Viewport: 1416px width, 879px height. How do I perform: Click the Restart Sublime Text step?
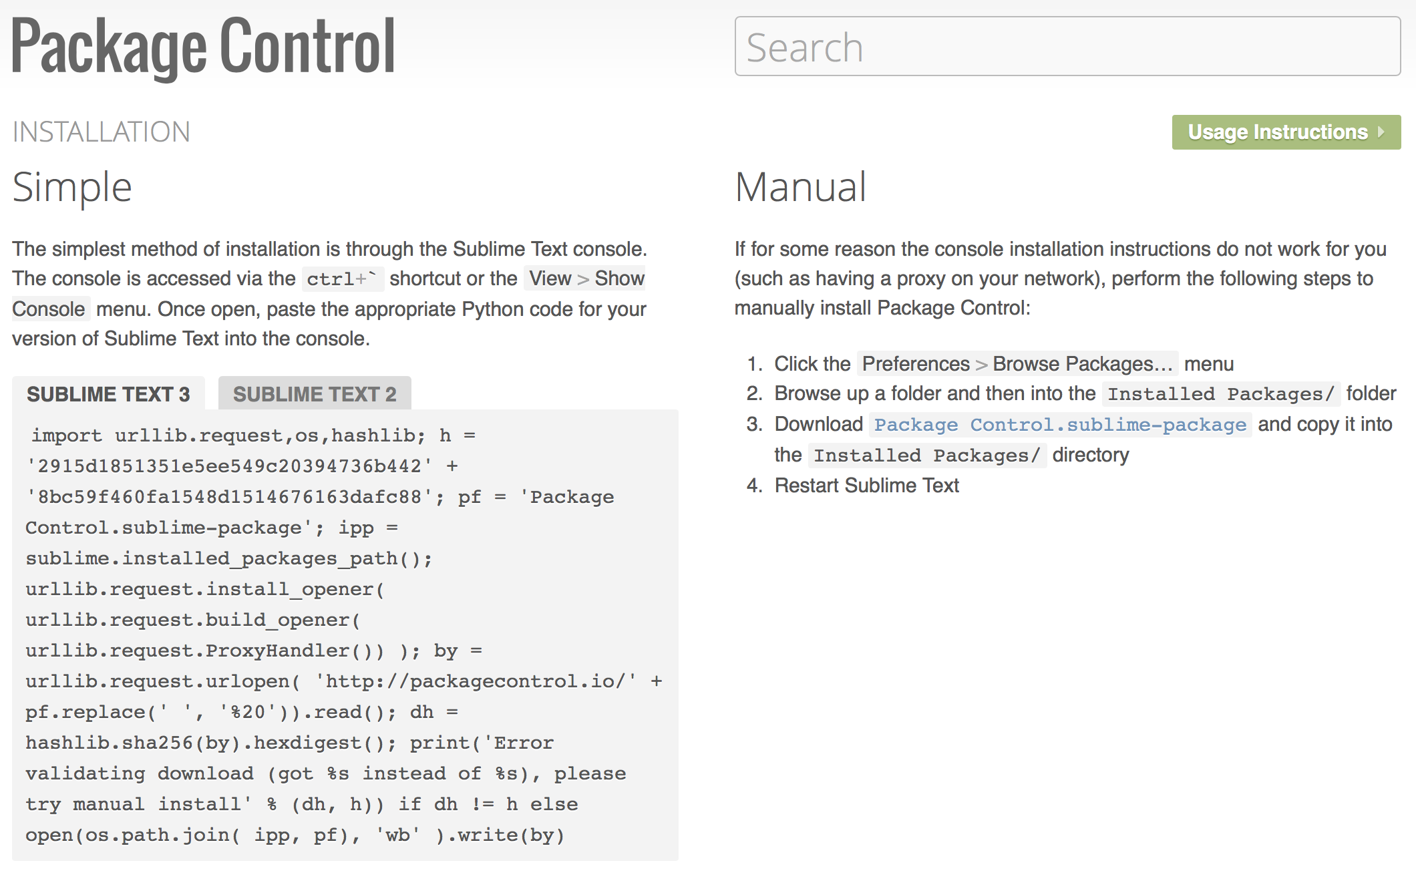click(x=866, y=486)
